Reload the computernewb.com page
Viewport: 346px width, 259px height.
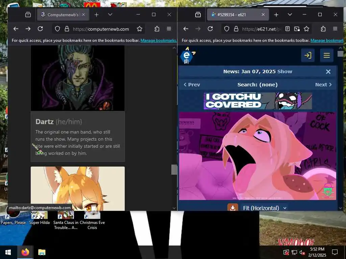(40, 29)
